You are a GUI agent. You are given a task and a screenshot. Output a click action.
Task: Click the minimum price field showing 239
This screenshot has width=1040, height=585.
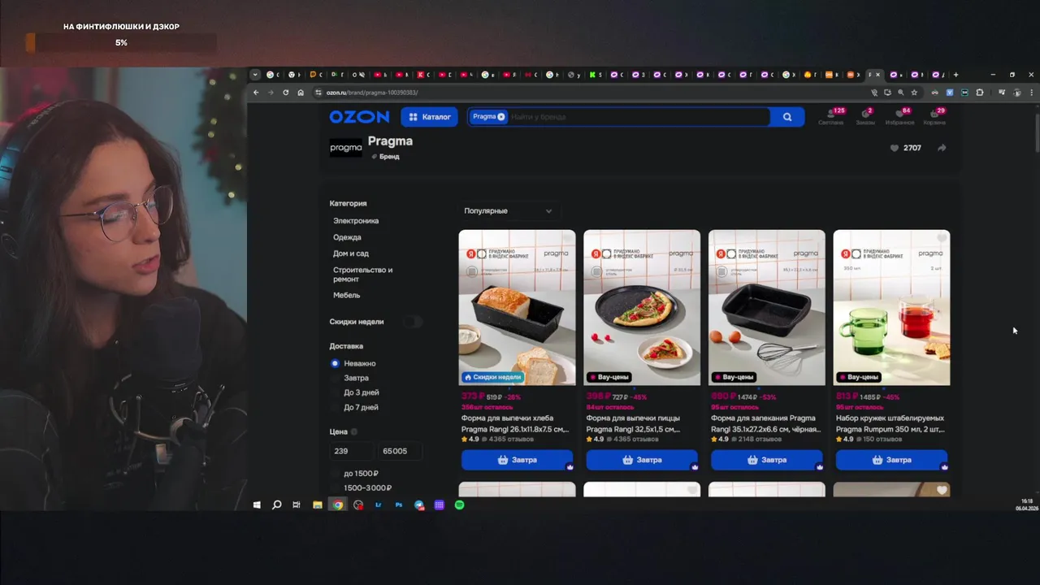tap(351, 451)
